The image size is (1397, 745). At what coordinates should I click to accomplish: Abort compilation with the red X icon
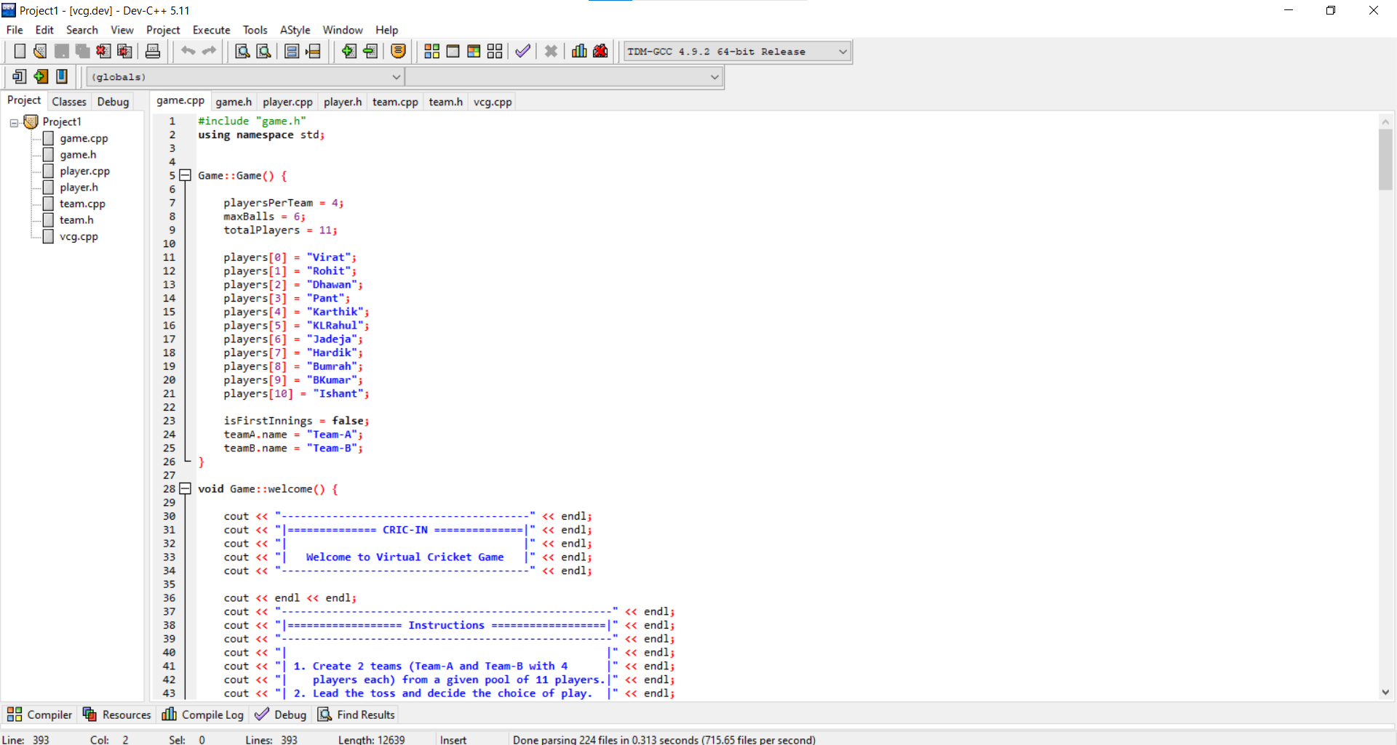(x=551, y=51)
